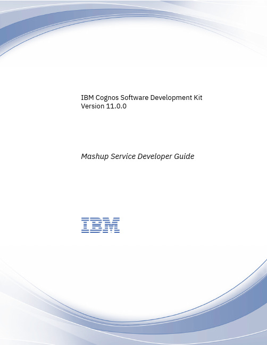Click the word Software in the heading
Image resolution: width=267 pixels, height=345 pixels.
134,97
